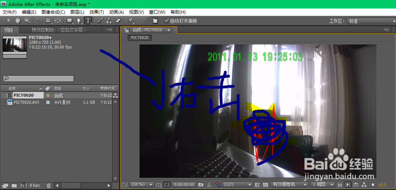This screenshot has width=396, height=190.
Task: Click the tan label swatch of PICT0020
Action: [48, 96]
